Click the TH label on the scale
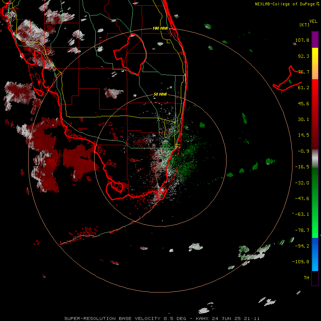The image size is (321, 321). (306, 278)
